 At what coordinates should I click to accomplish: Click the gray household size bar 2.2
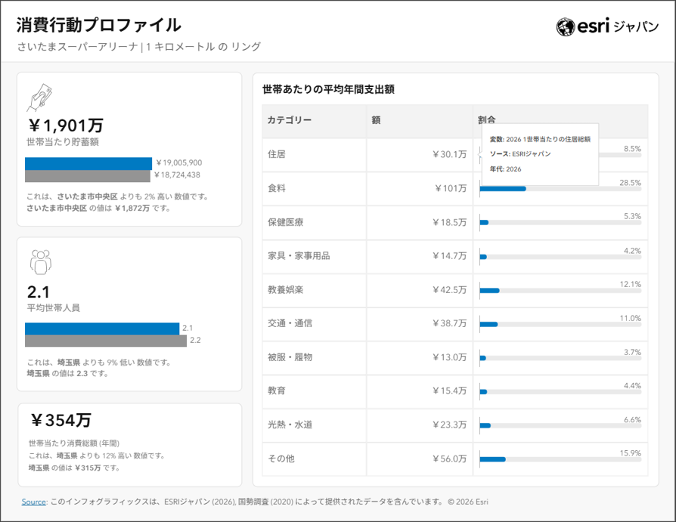click(x=106, y=341)
